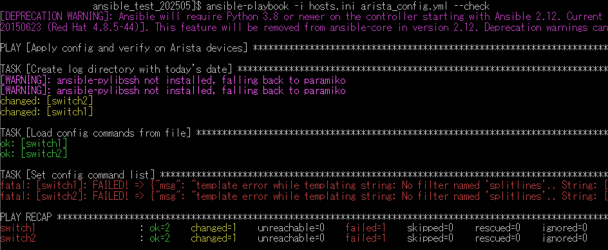The height and width of the screenshot is (250, 608).
Task: Click ok: [switch2] result line
Action: (33, 154)
